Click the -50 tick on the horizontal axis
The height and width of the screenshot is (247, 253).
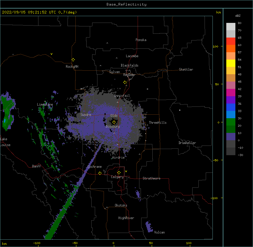click(75, 243)
